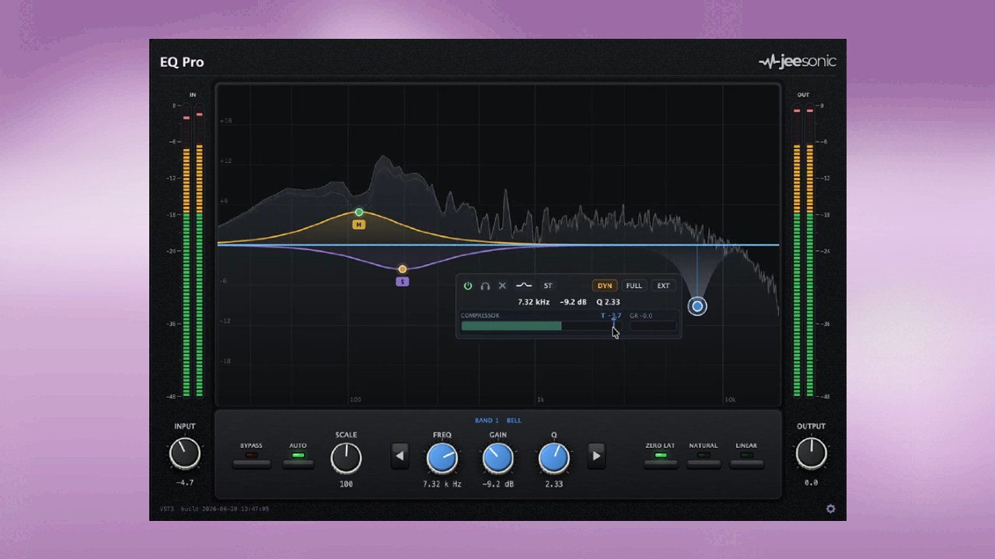The height and width of the screenshot is (559, 995).
Task: Select the green mid band node
Action: tap(359, 212)
